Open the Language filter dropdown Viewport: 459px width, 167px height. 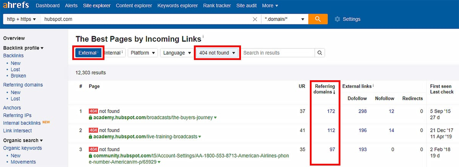177,53
